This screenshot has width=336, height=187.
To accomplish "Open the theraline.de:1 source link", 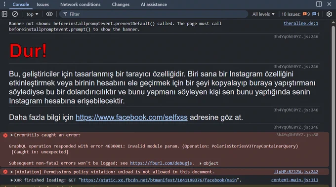I will tap(301, 23).
